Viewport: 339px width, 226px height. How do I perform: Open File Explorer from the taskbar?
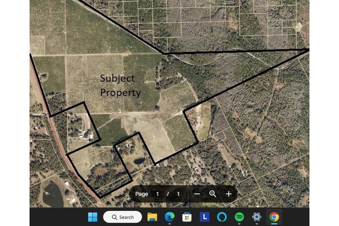152,217
